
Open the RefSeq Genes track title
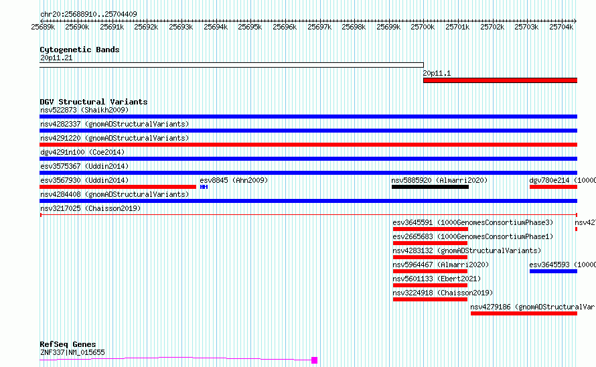68,344
